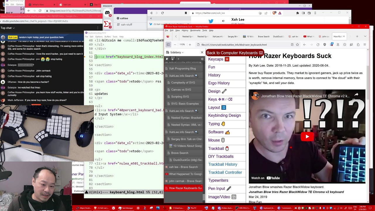The height and width of the screenshot is (211, 375).
Task: Click the bing.com address bar in Chrome
Action: click(73, 11)
